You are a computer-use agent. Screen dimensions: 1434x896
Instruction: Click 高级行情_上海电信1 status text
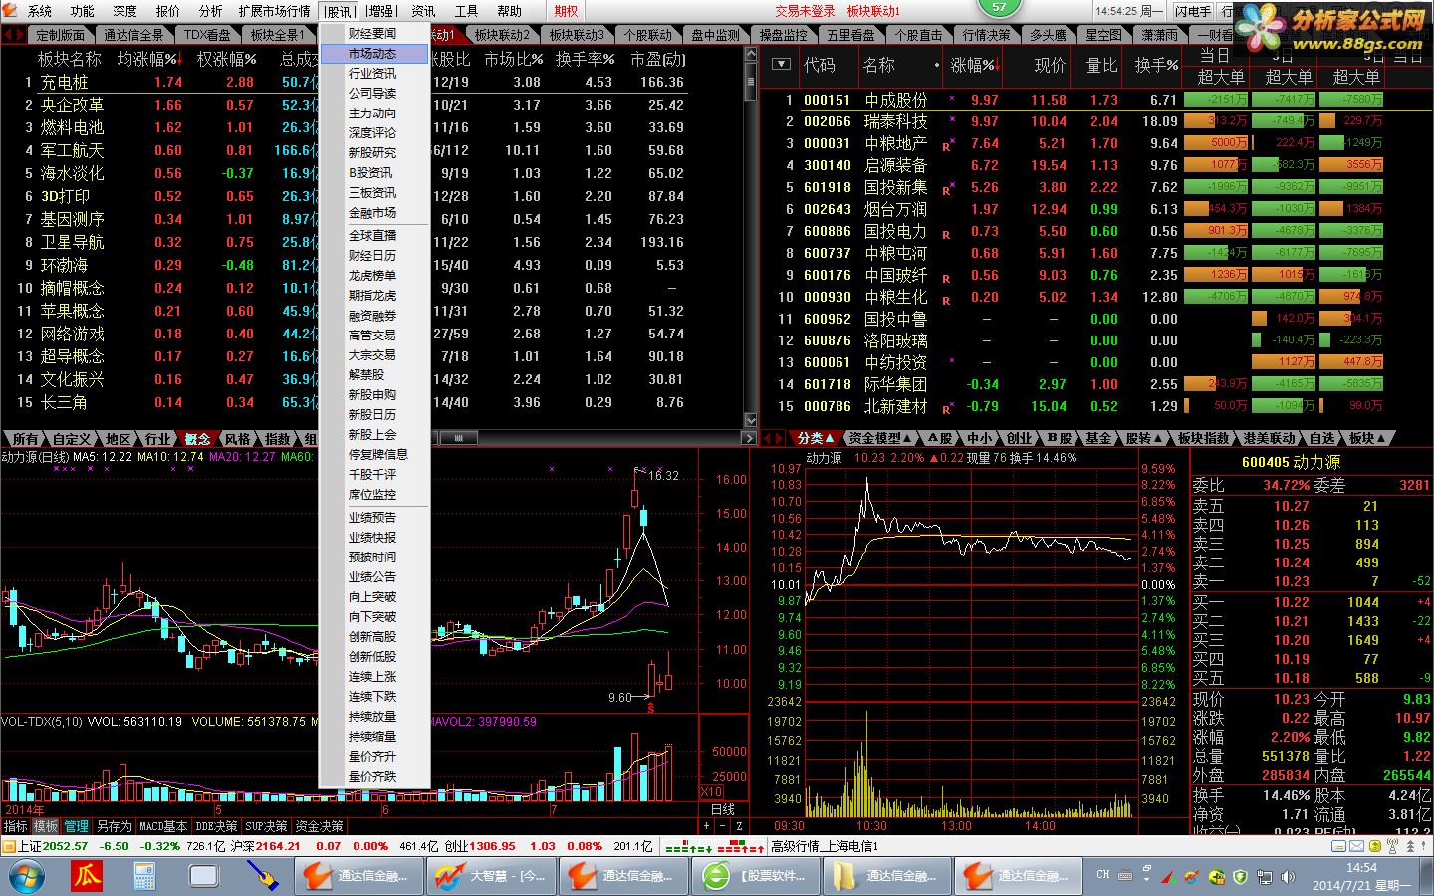[x=825, y=846]
